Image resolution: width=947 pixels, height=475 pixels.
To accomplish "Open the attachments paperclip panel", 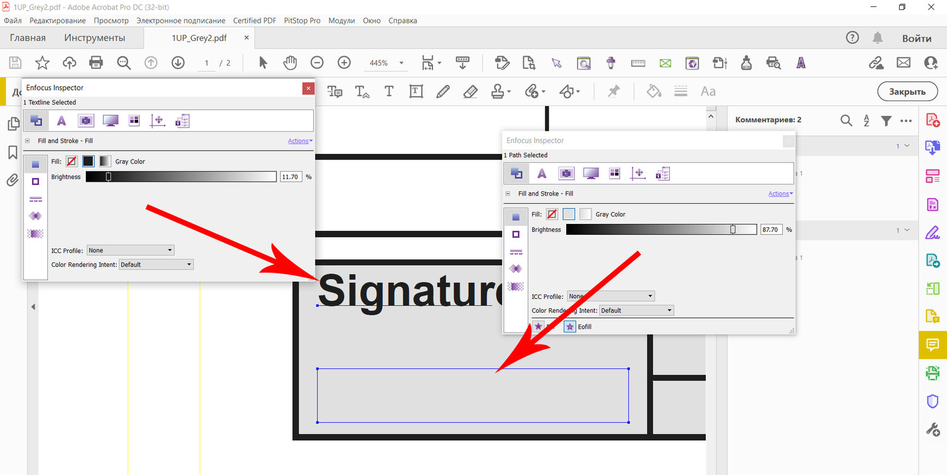I will [x=12, y=180].
